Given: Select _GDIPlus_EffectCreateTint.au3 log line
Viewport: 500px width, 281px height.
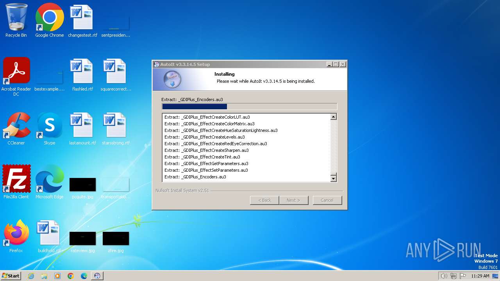Looking at the screenshot, I should point(202,157).
